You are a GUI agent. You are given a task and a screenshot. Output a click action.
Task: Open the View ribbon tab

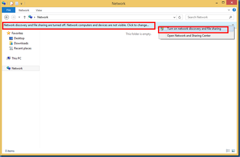point(39,10)
